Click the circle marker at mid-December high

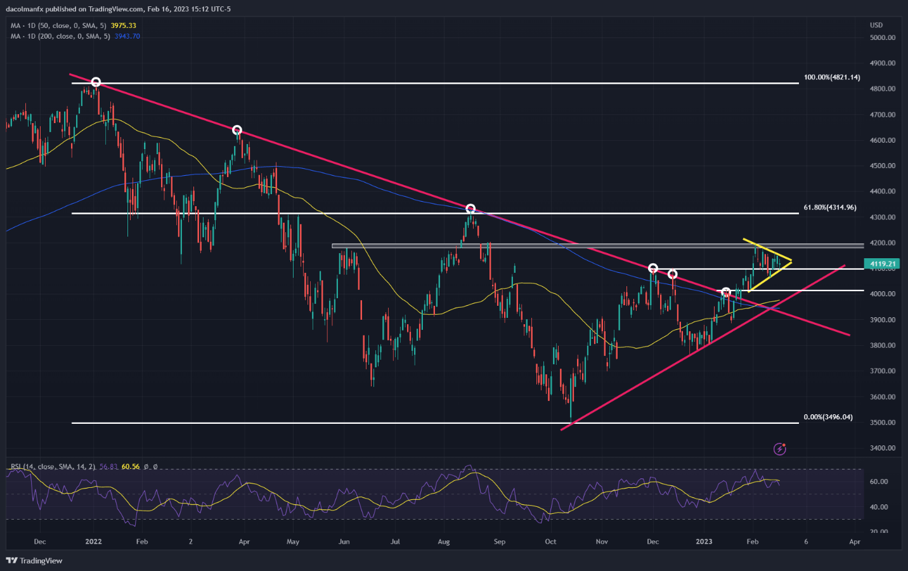click(x=673, y=274)
